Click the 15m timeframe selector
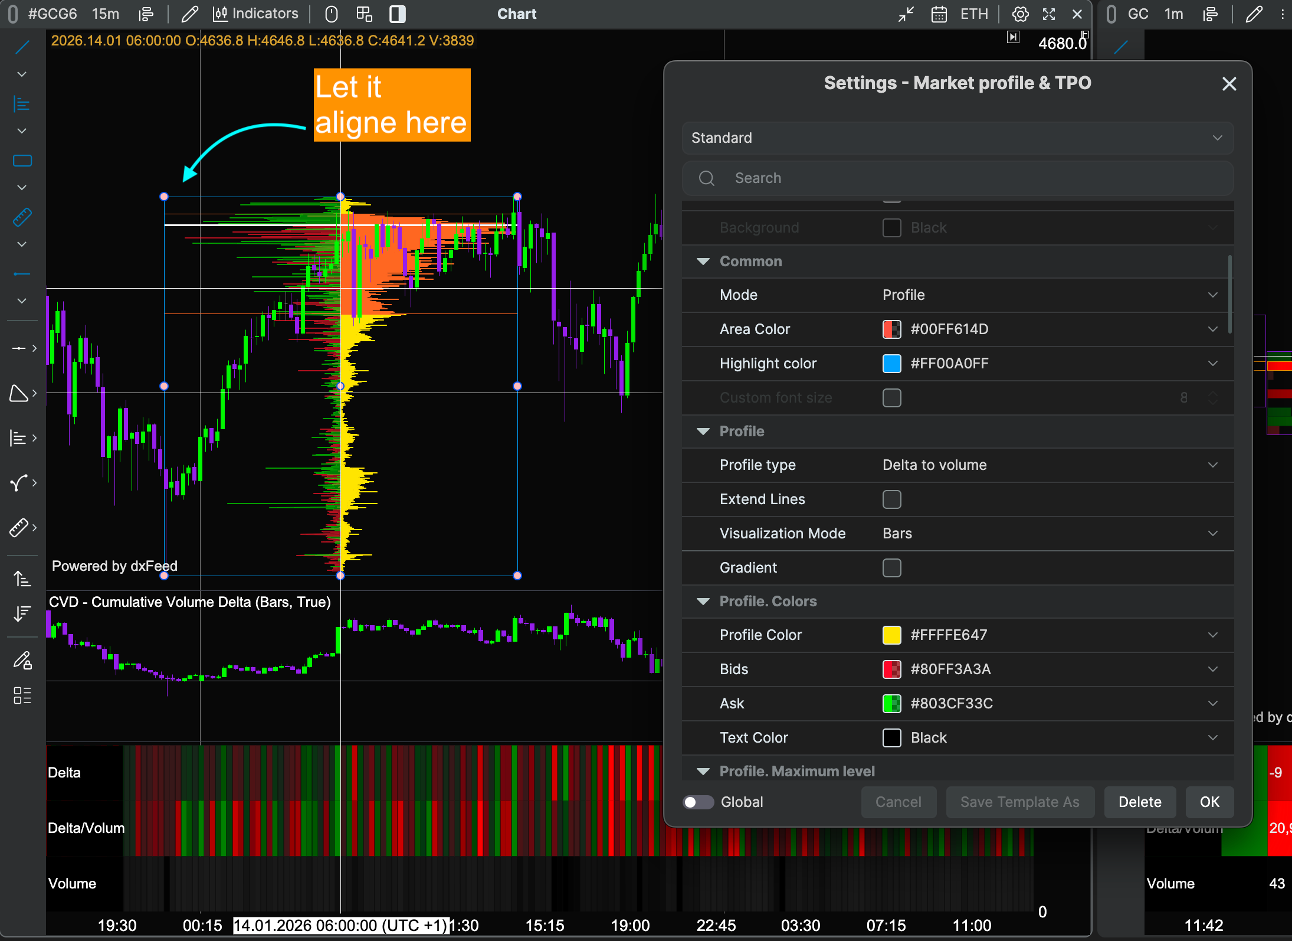The height and width of the screenshot is (941, 1292). click(106, 14)
